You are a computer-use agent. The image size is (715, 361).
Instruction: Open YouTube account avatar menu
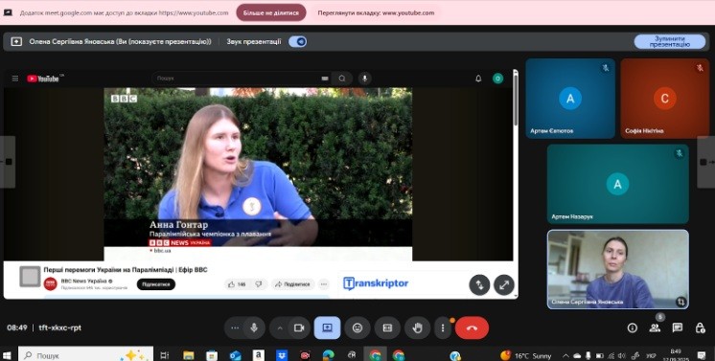(x=498, y=79)
